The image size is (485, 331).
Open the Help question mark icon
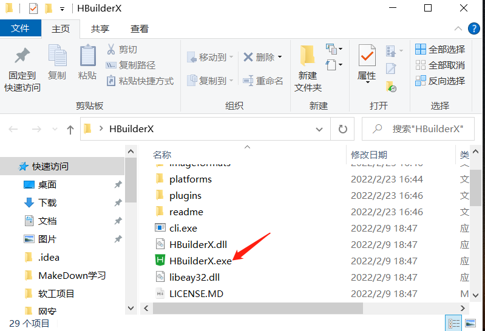[473, 28]
